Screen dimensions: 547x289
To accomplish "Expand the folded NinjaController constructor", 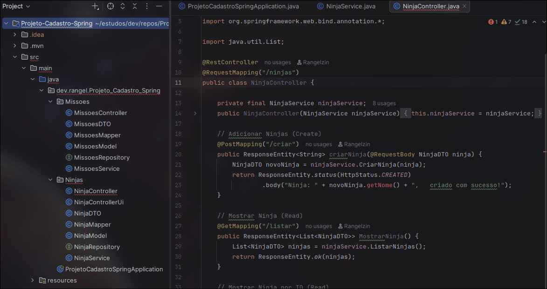I will coord(195,114).
